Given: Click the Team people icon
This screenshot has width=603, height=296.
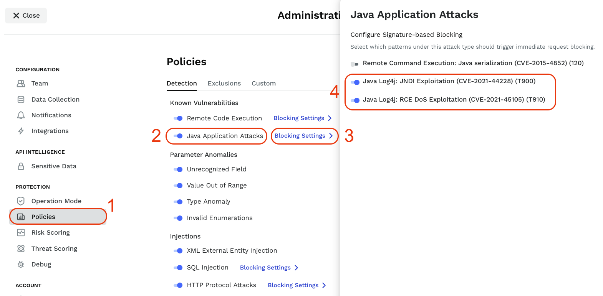Looking at the screenshot, I should click(x=21, y=83).
